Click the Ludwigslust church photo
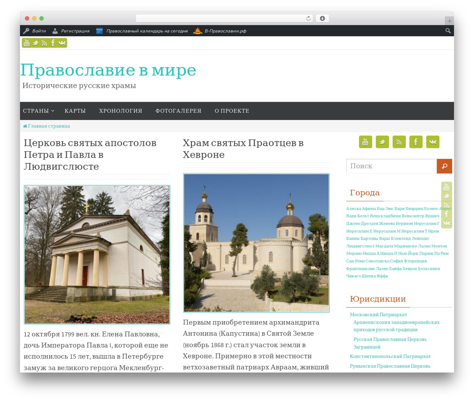The height and width of the screenshot is (401, 474). [x=97, y=255]
